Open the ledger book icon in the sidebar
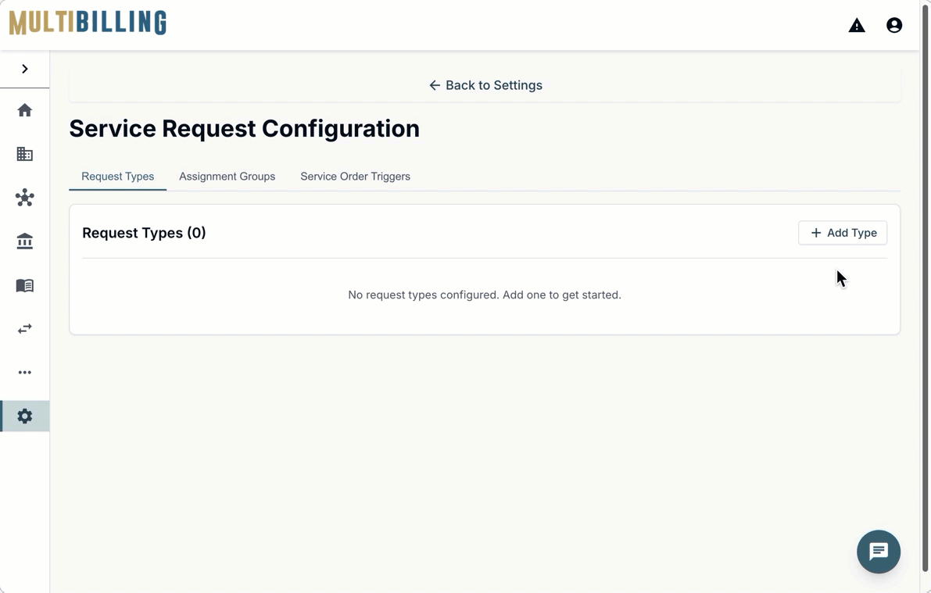 tap(24, 285)
